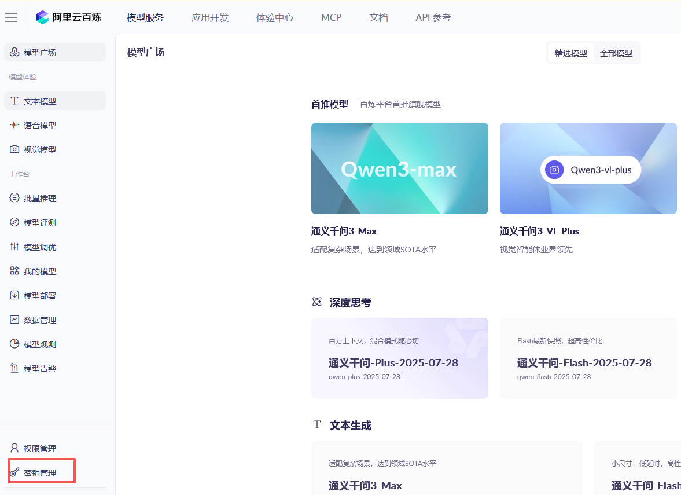Switch to 全部模型 view

[616, 53]
